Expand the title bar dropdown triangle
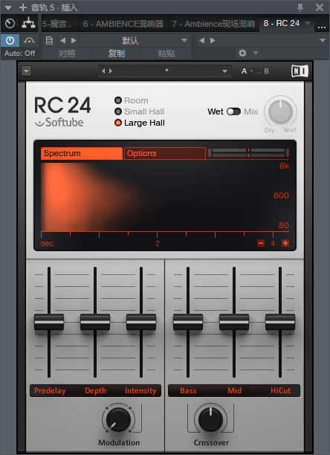Image resolution: width=330 pixels, height=455 pixels. click(8, 7)
